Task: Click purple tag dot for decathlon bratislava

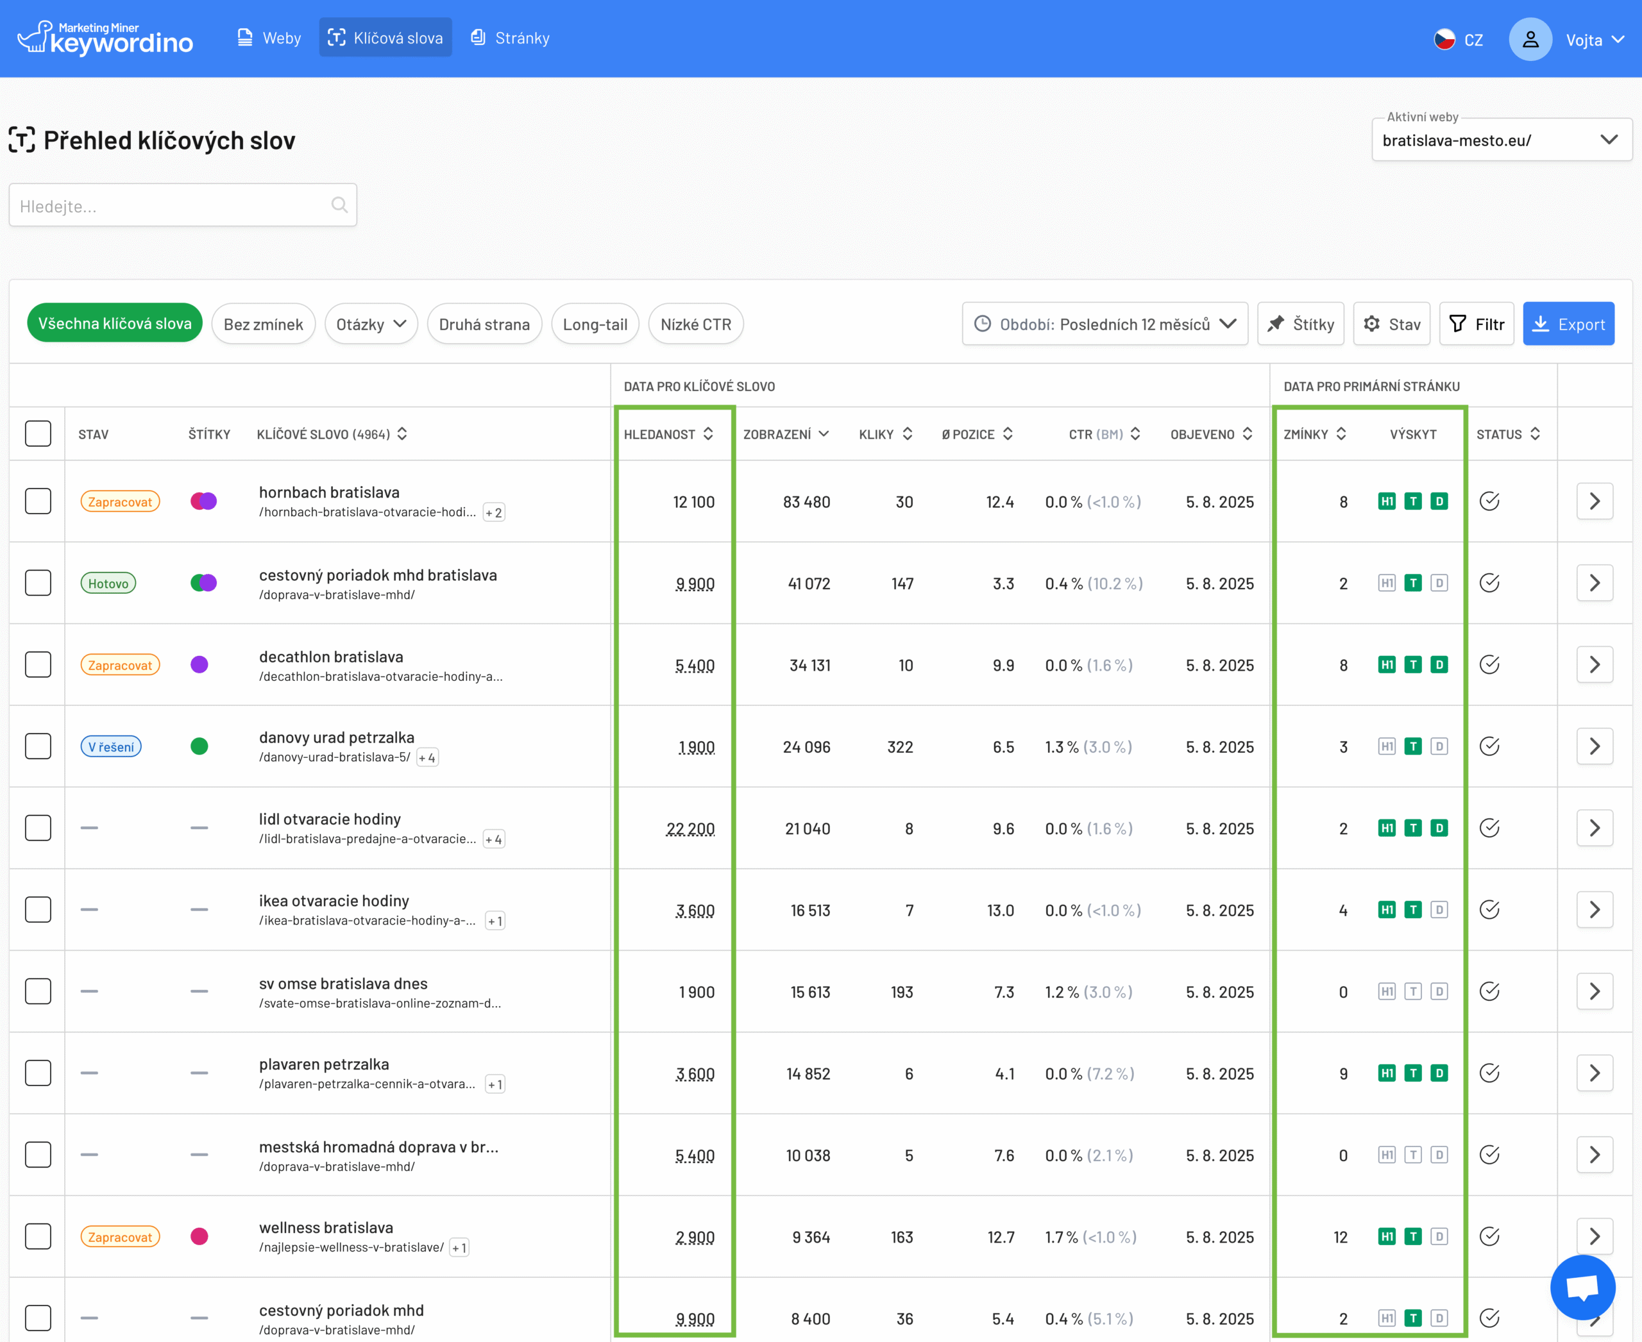Action: pyautogui.click(x=199, y=665)
